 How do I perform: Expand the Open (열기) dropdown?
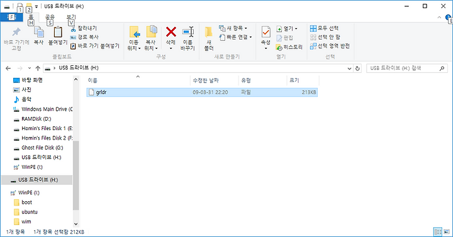pyautogui.click(x=287, y=28)
